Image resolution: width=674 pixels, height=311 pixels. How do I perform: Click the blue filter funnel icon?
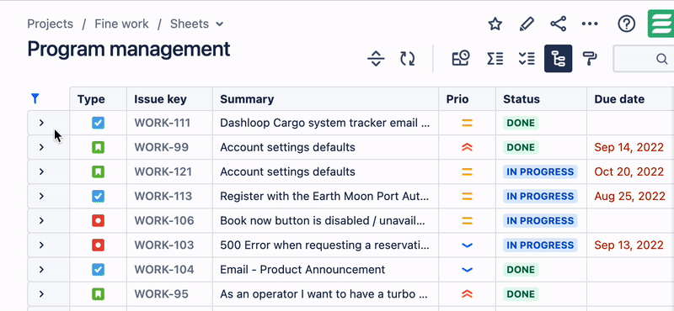click(35, 98)
